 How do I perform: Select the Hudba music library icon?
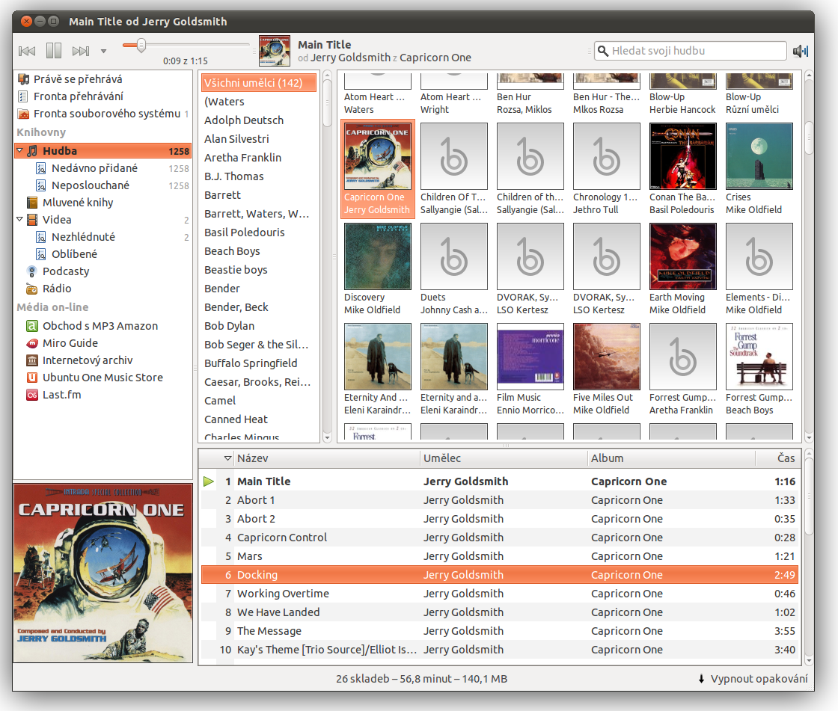click(x=33, y=150)
